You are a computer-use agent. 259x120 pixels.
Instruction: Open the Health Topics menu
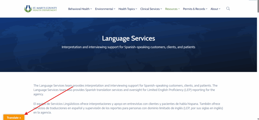click(128, 9)
